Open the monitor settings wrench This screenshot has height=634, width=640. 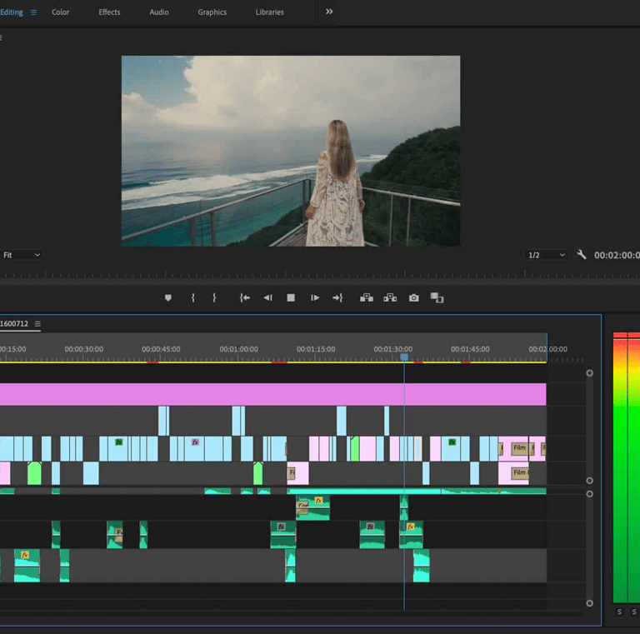point(582,255)
